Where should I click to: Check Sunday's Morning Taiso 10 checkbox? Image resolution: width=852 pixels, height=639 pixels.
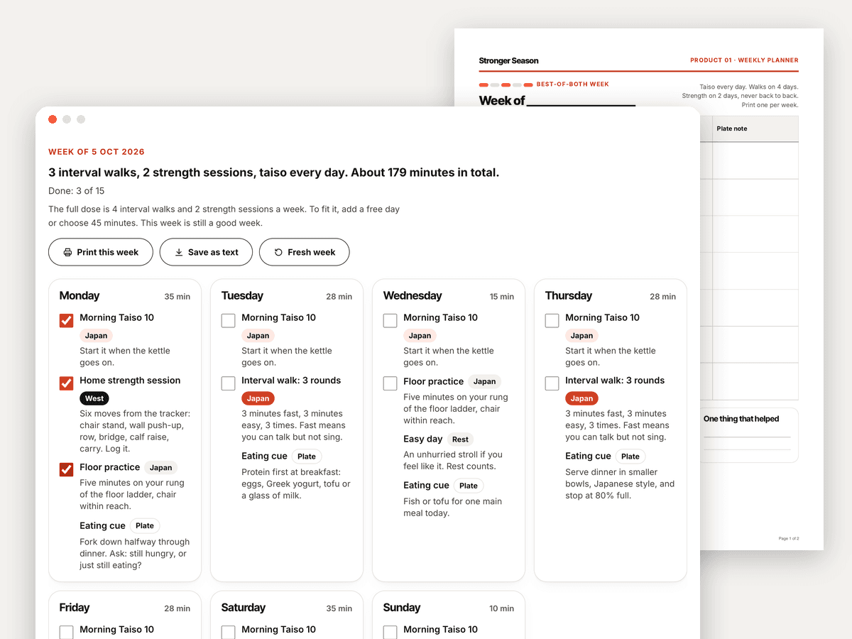(390, 632)
